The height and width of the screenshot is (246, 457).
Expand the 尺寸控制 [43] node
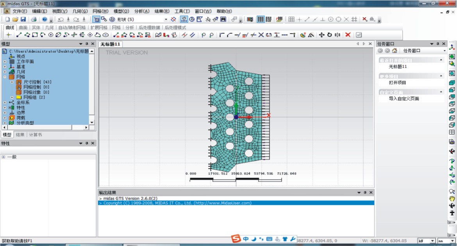tap(12, 82)
